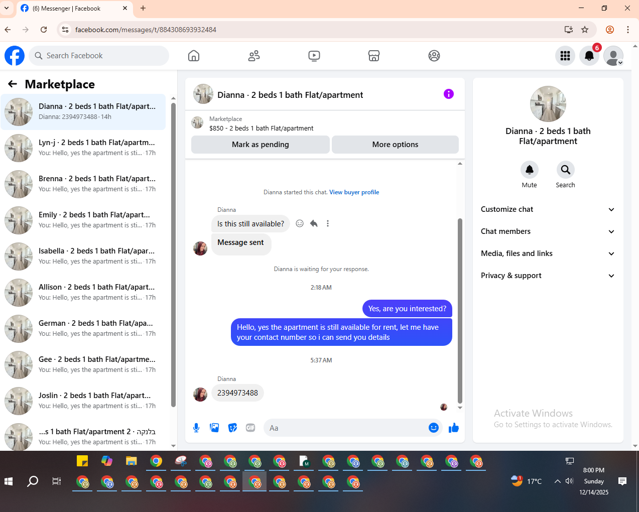
Task: Open emoji picker in message box
Action: pyautogui.click(x=434, y=428)
